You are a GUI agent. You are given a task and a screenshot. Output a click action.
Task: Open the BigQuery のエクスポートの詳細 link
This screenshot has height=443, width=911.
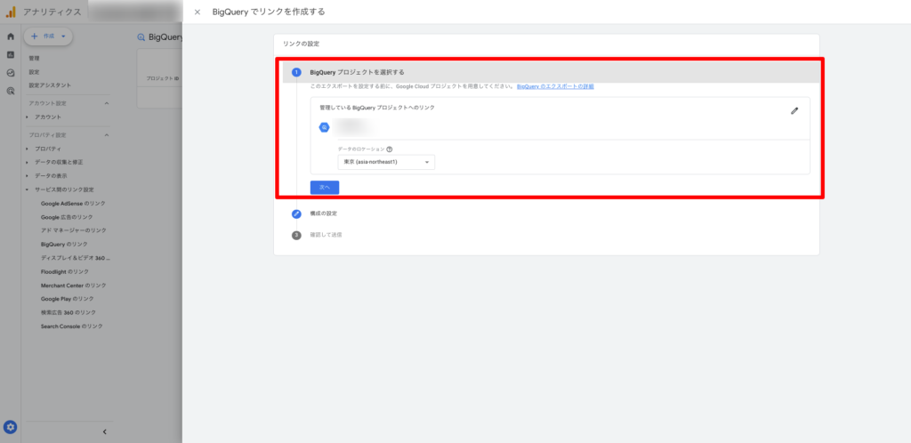tap(555, 86)
